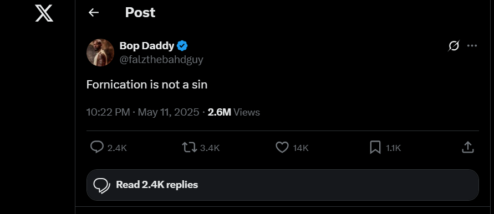Open the @falzthebahdguy handle link

pos(161,60)
